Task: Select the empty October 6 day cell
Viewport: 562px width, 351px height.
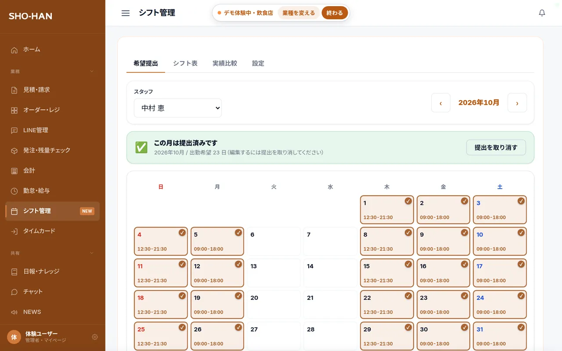Action: (x=274, y=241)
